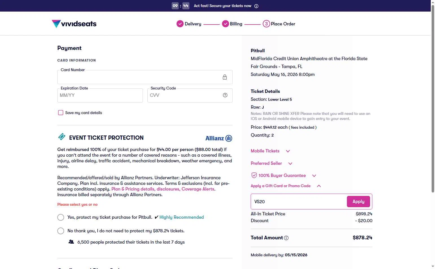Screen dimensions: 435x269
Task: Go back to the Billing step
Action: click(232, 24)
